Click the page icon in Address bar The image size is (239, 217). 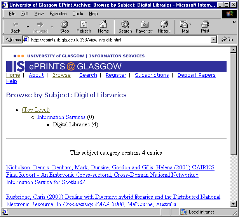(26, 40)
